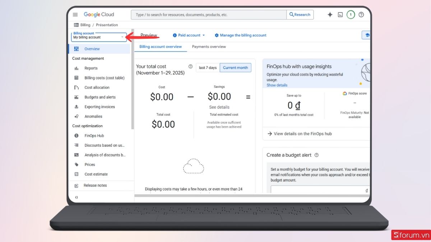Screen dimensions: 431x242
Task: Click See details under Savings
Action: click(219, 107)
